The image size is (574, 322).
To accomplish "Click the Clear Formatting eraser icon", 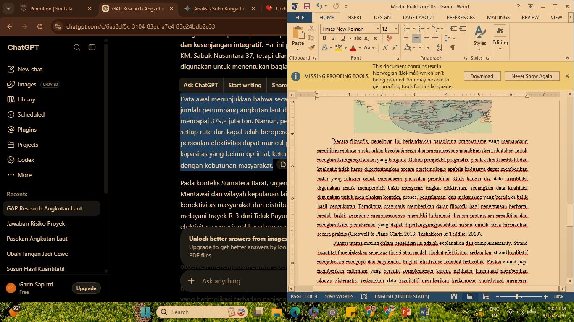I will tap(390, 38).
